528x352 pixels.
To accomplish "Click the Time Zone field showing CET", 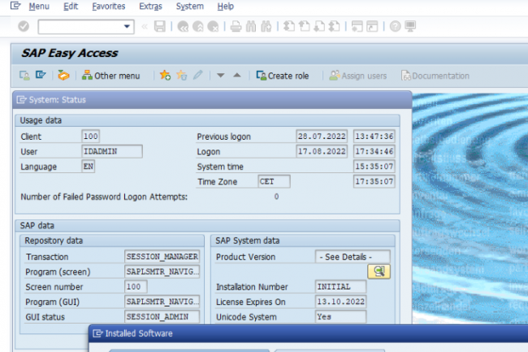I will (274, 181).
